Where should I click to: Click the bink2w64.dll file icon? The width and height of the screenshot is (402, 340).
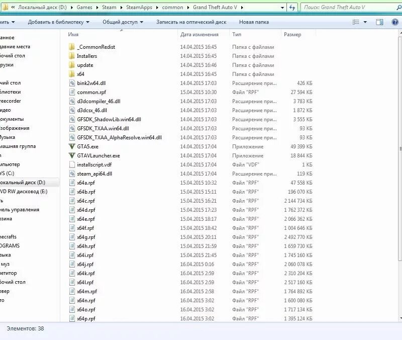tap(72, 83)
